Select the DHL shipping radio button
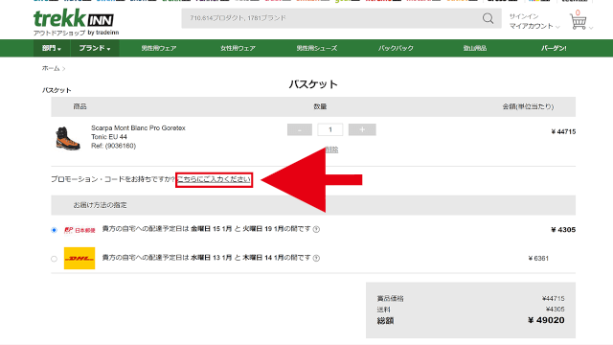This screenshot has height=345, width=613. pos(54,259)
